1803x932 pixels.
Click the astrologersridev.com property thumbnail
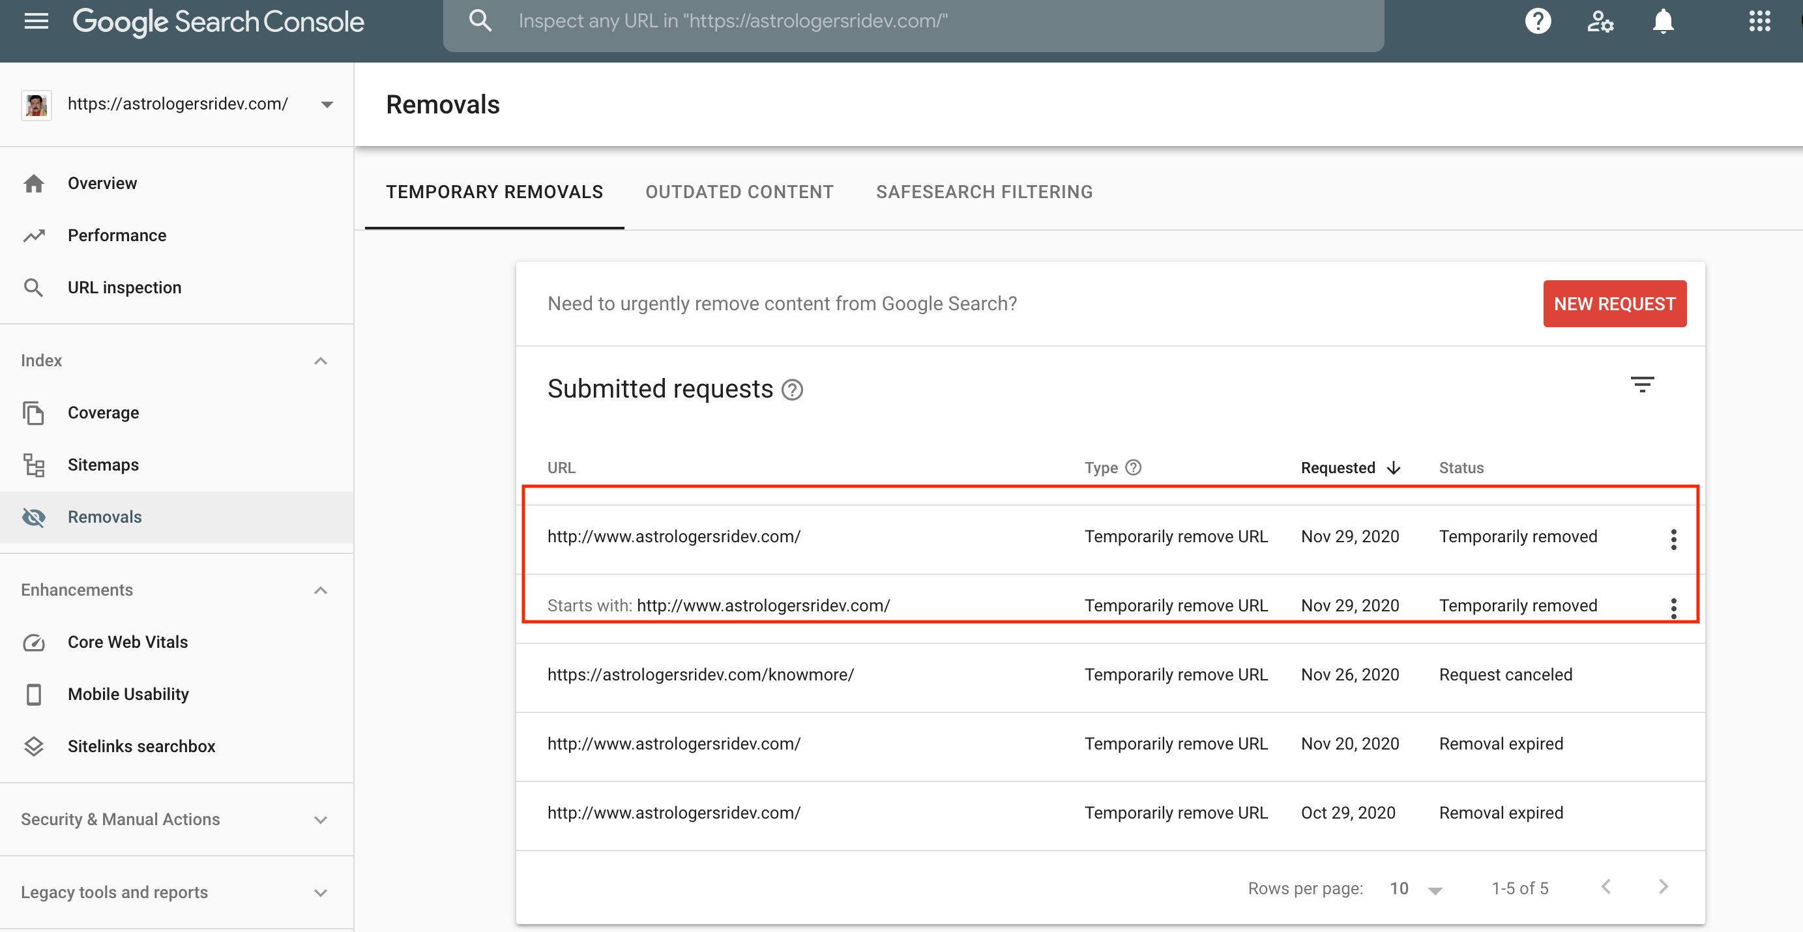pyautogui.click(x=36, y=105)
